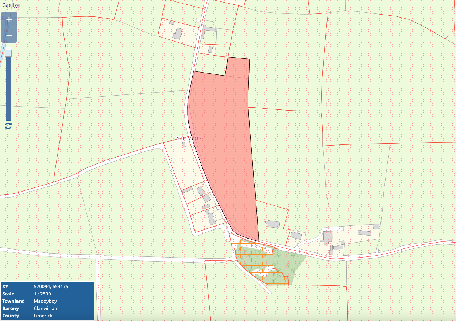Click the L-shaped building at top of map
The width and height of the screenshot is (456, 321).
coord(209,31)
